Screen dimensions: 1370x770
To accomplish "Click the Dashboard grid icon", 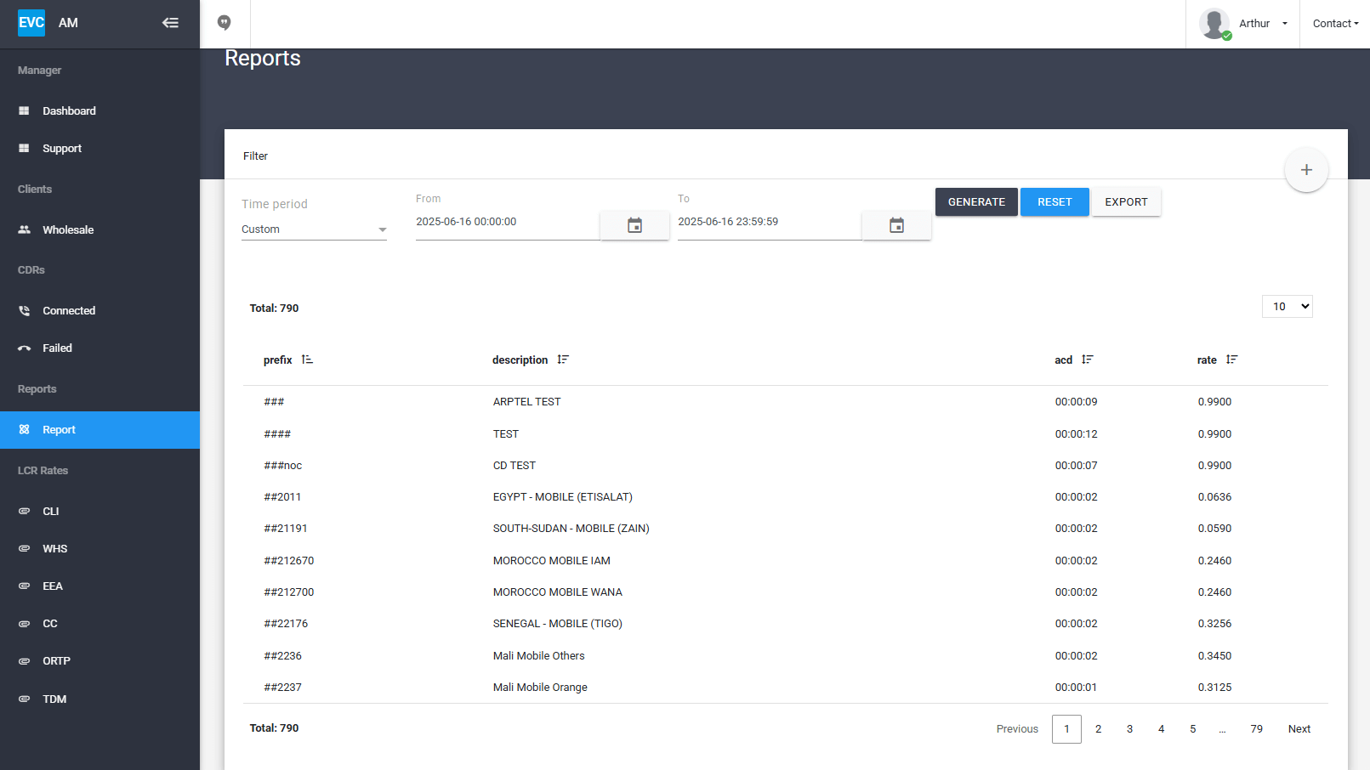I will pyautogui.click(x=24, y=111).
